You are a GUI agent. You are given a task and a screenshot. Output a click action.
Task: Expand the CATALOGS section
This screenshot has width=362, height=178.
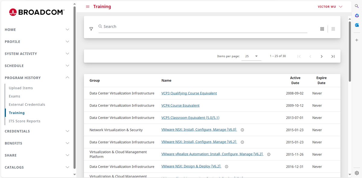pyautogui.click(x=37, y=167)
